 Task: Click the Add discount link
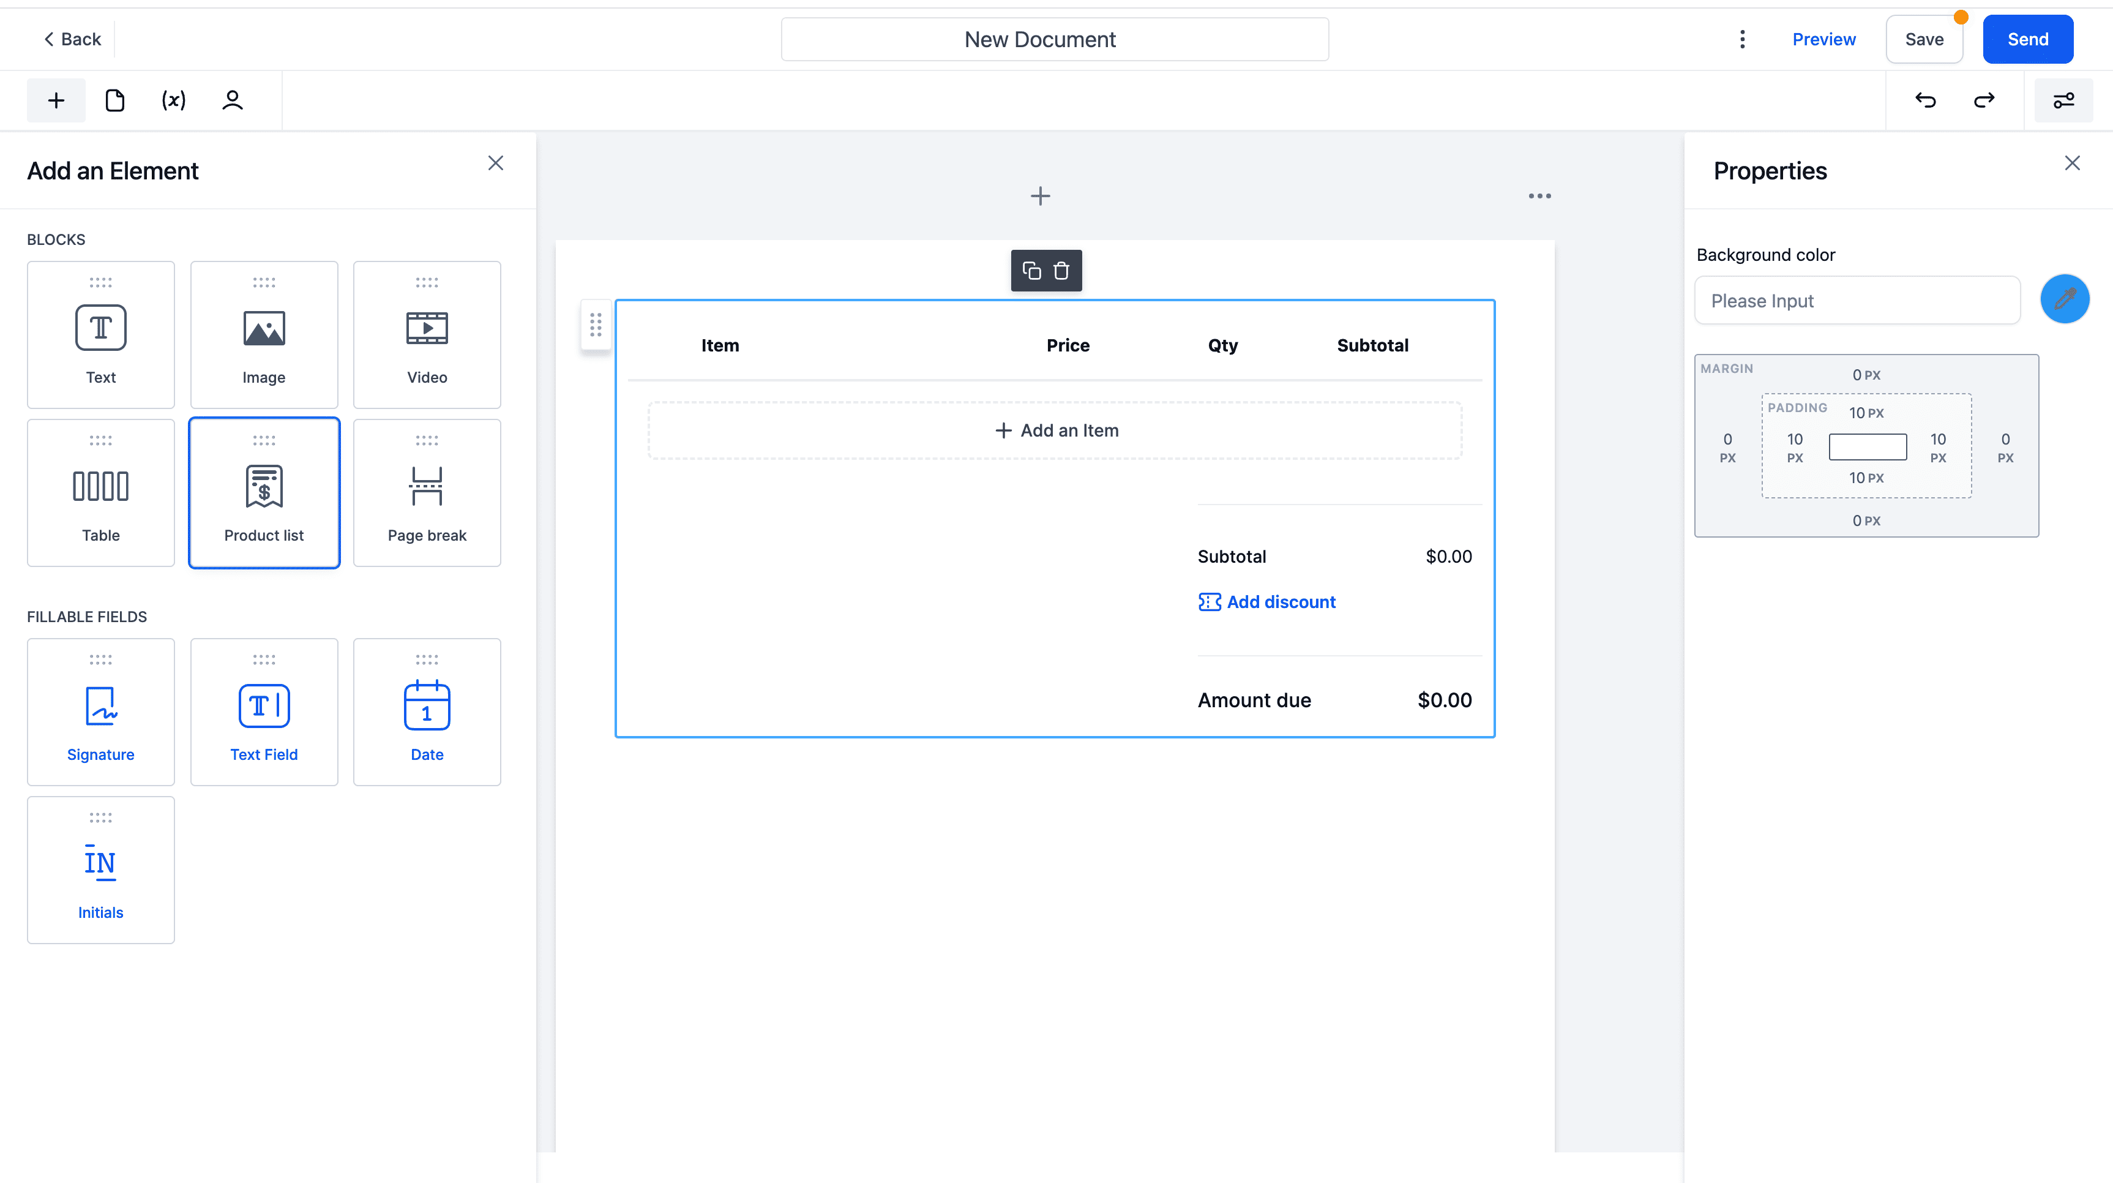(x=1266, y=602)
